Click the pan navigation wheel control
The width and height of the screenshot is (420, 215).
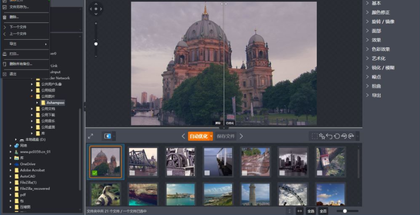[x=96, y=8]
